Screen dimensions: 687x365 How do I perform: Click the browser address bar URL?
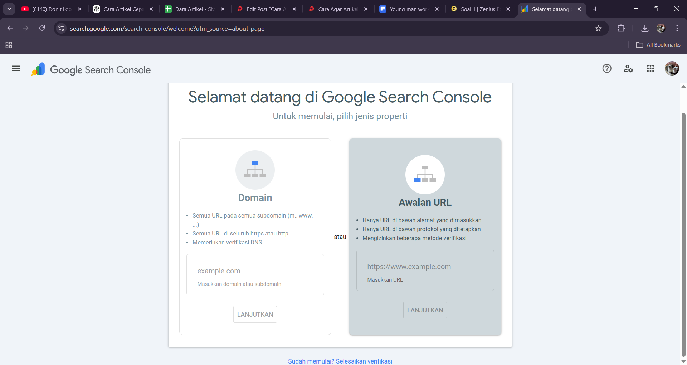pyautogui.click(x=167, y=28)
